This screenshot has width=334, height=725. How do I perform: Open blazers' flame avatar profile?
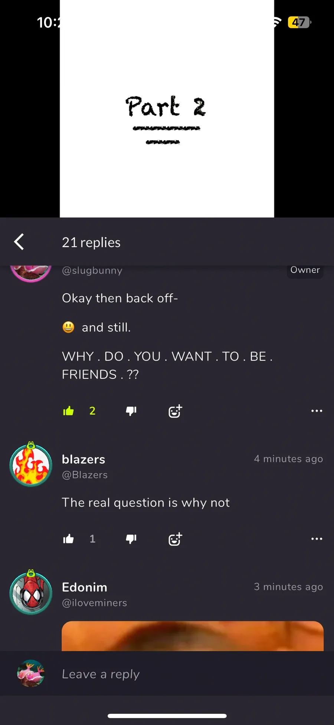tap(31, 464)
